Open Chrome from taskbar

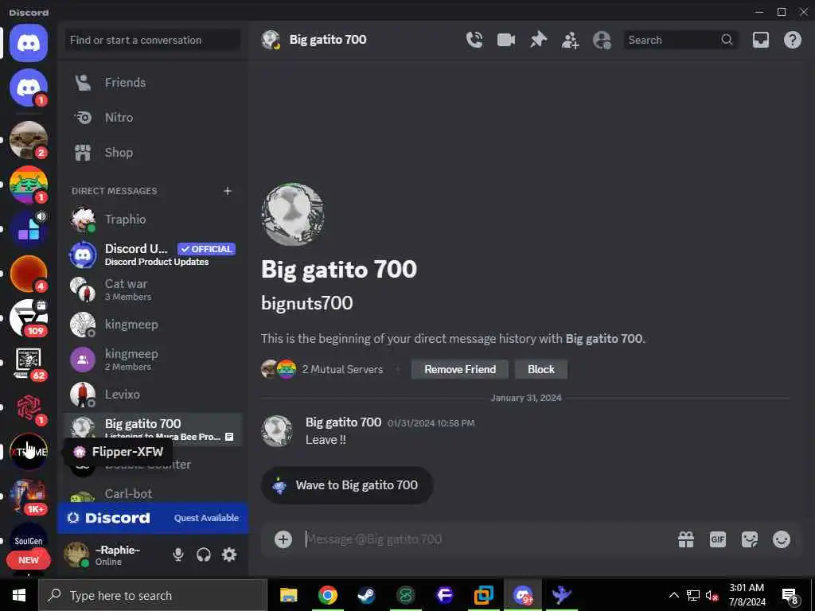(327, 595)
